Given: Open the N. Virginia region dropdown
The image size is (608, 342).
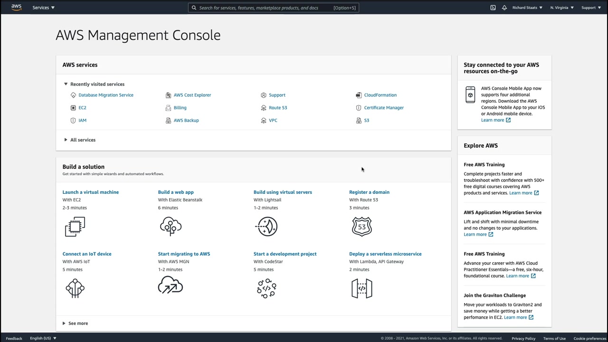Looking at the screenshot, I should 561,8.
